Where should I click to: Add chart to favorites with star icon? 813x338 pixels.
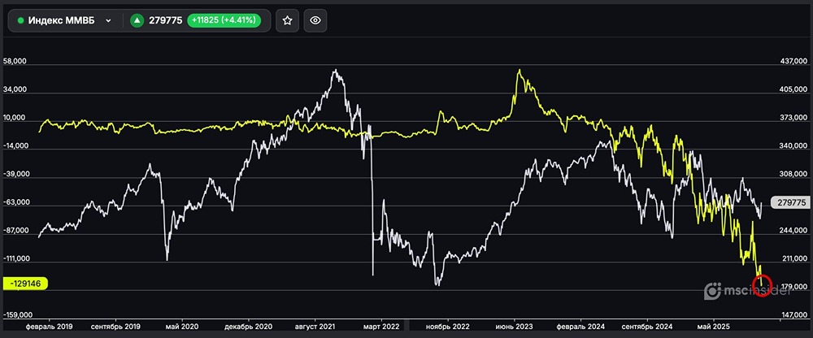(287, 21)
